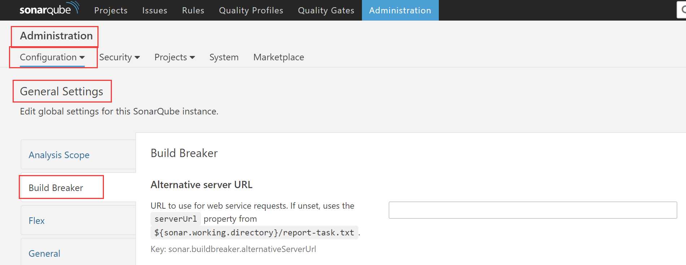Open the System admin page
Viewport: 686px width, 265px height.
click(x=224, y=57)
